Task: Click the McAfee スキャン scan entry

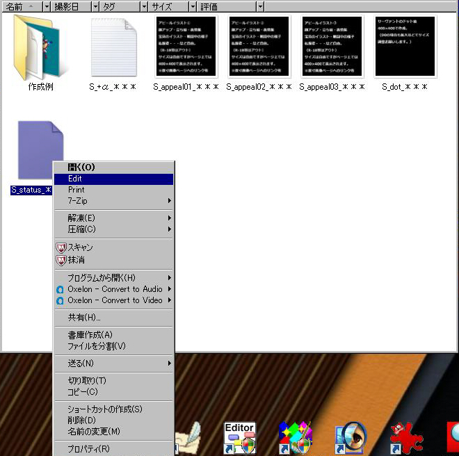Action: [x=80, y=247]
